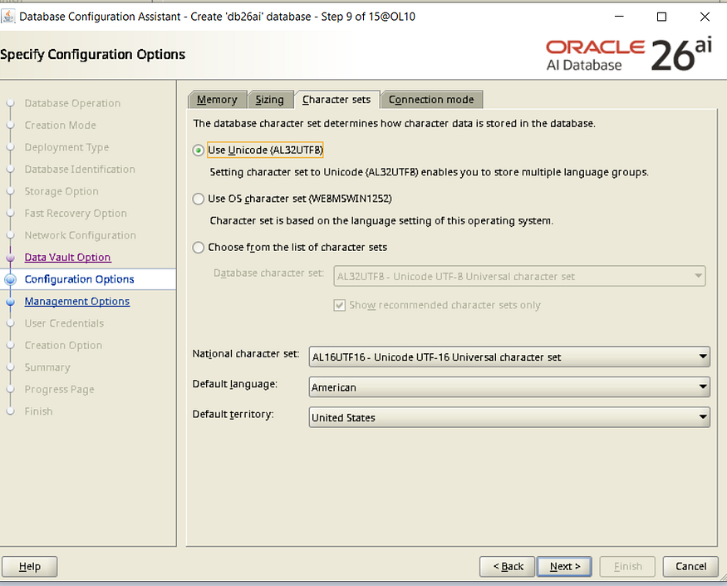Go back with the Back button
This screenshot has width=727, height=586.
507,567
